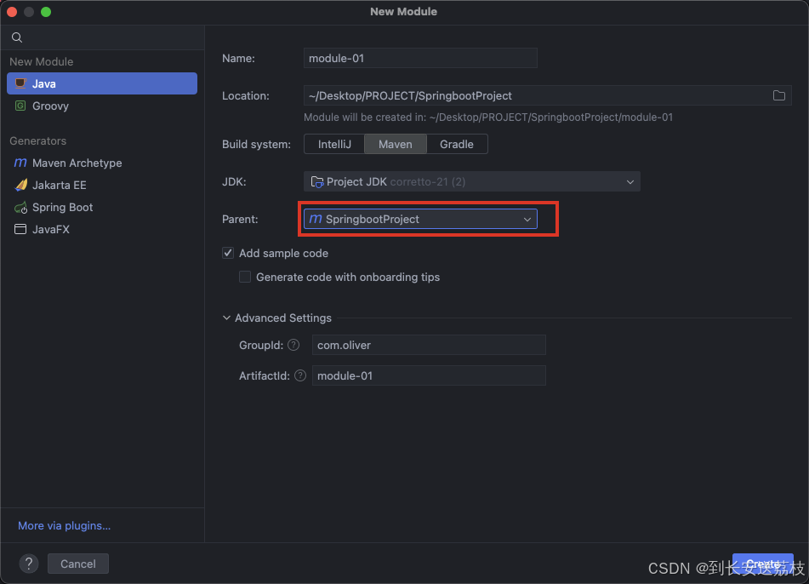Close the New Module dialog window
Viewport: 809px width, 584px height.
click(x=12, y=11)
